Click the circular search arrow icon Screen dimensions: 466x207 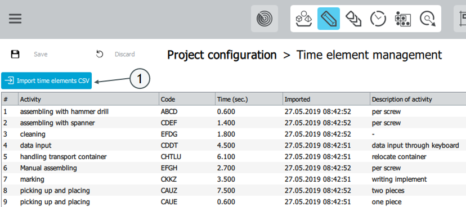[428, 19]
